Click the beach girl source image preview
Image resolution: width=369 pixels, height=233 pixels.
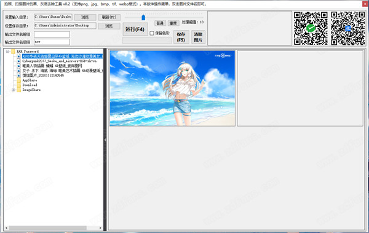[172, 89]
